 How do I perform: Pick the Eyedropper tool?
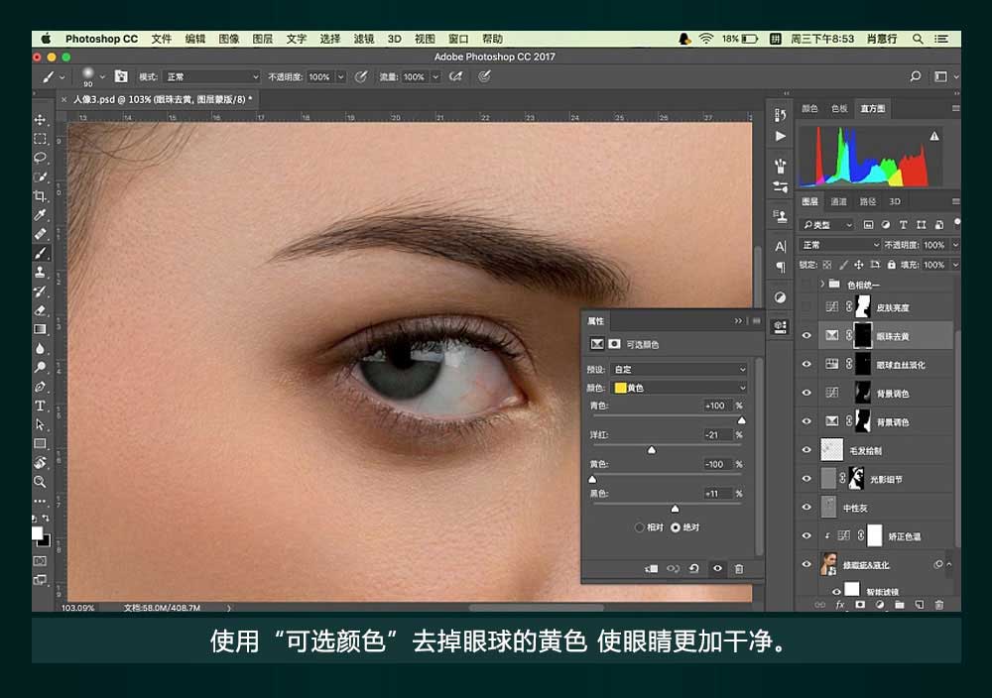[41, 215]
